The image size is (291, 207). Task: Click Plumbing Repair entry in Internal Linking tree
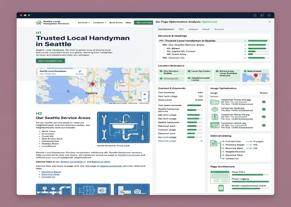235,145
